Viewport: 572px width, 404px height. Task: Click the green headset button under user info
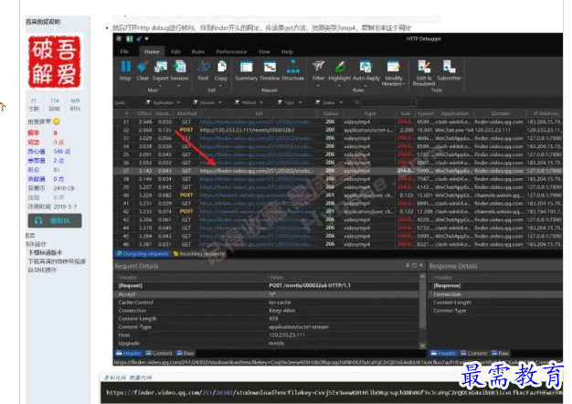pos(55,221)
